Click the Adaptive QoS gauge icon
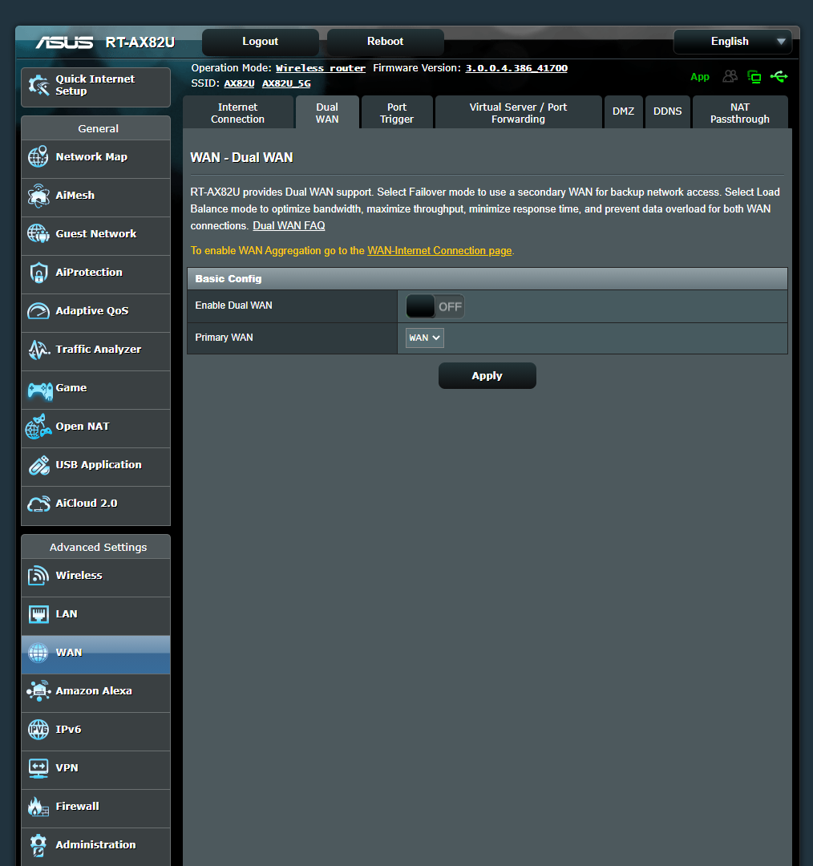The width and height of the screenshot is (813, 866). 38,311
